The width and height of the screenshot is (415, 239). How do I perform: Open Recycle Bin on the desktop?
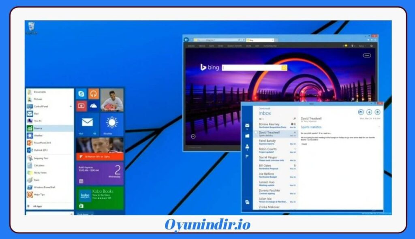click(x=31, y=28)
